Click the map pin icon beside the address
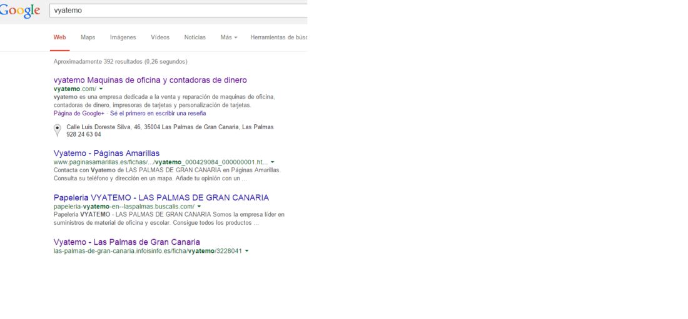Screen dimensions: 688x319 (57, 130)
